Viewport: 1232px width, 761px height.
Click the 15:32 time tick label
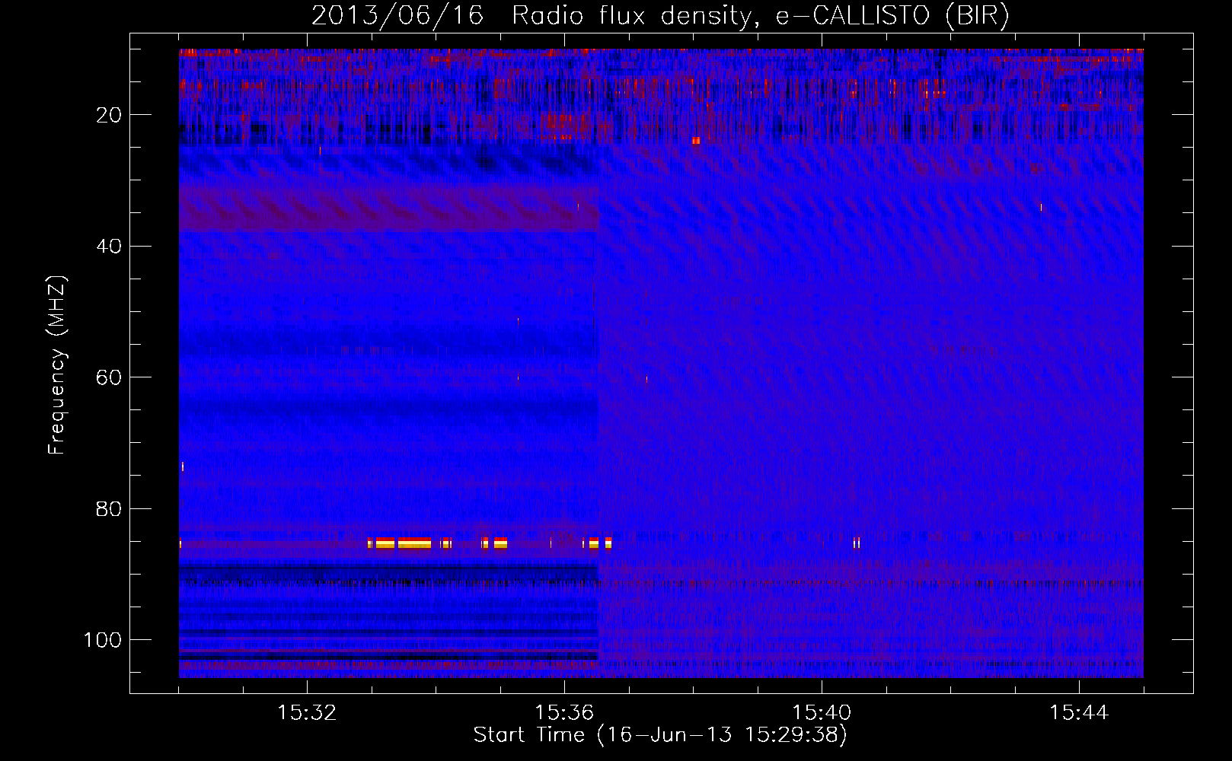click(x=307, y=713)
